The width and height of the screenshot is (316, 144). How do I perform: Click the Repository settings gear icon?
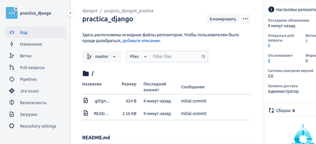(12, 126)
